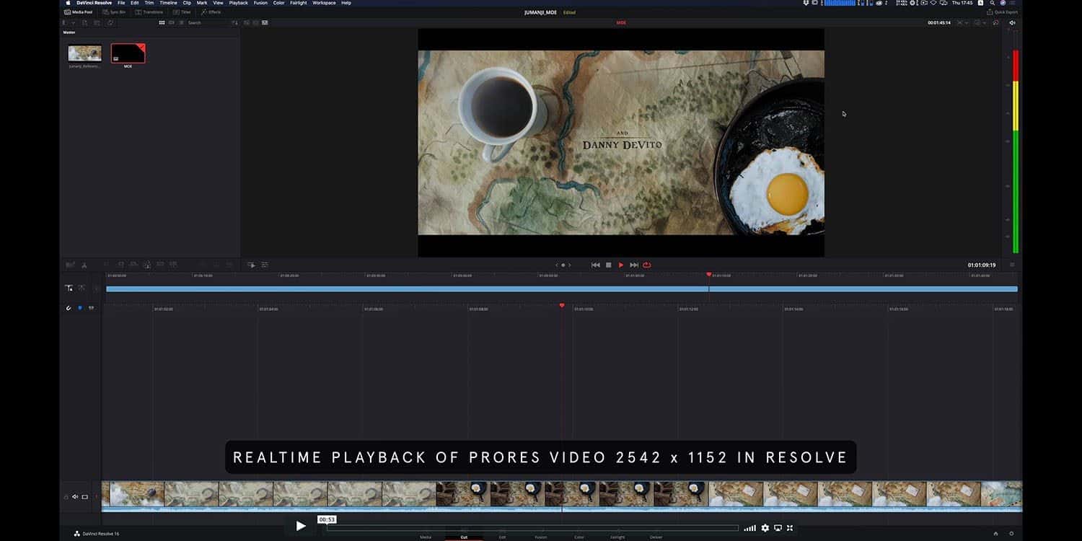Switch media pool to thumbnail grid view
The height and width of the screenshot is (541, 1082).
(x=162, y=23)
